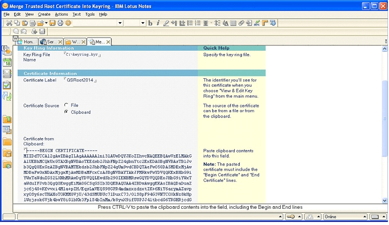389x225 pixels.
Task: Run the abc spell check icon
Action: click(x=257, y=23)
